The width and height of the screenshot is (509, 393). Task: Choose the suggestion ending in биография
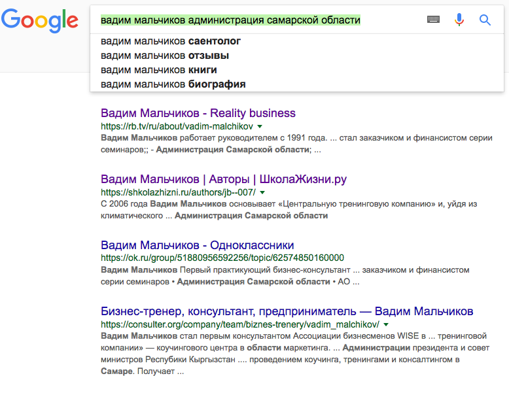point(173,84)
